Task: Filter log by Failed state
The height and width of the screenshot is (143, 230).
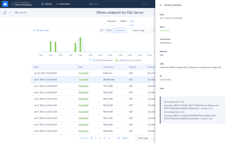Action: coord(109,30)
